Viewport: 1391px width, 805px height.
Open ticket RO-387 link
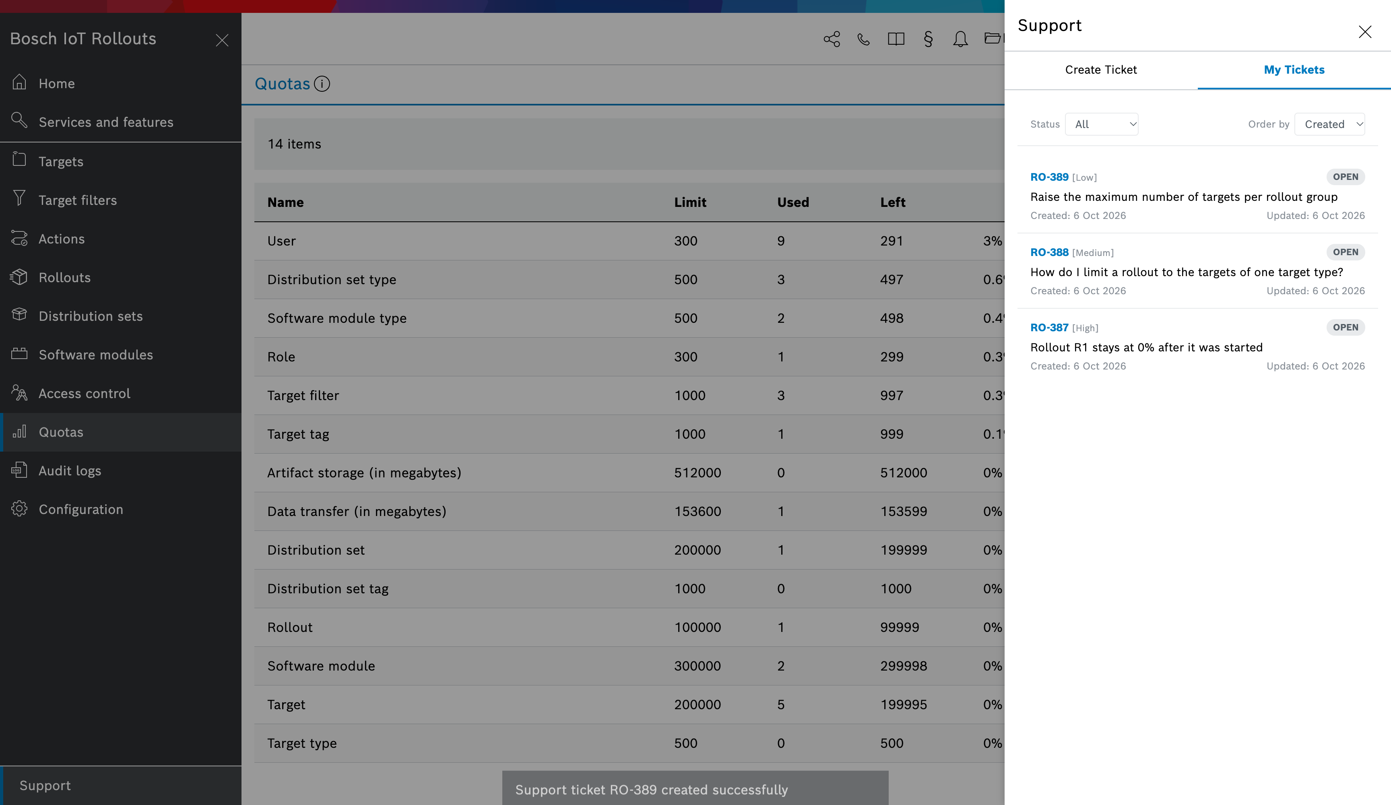click(x=1049, y=327)
